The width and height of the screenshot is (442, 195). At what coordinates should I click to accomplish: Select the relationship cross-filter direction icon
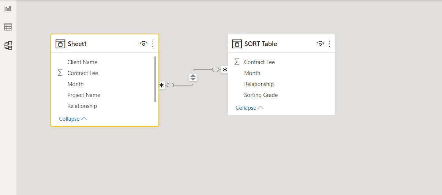click(193, 77)
